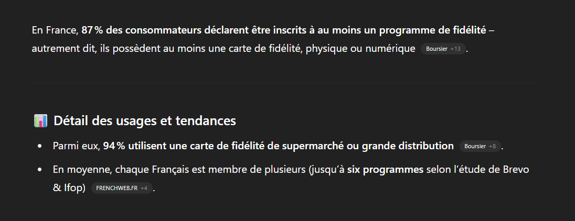575x221 pixels.
Task: Open the Boursier +8 source citation
Action: (x=480, y=146)
